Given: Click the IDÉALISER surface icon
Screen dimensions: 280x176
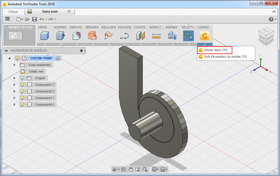Looking at the screenshot, I should pos(109,36).
